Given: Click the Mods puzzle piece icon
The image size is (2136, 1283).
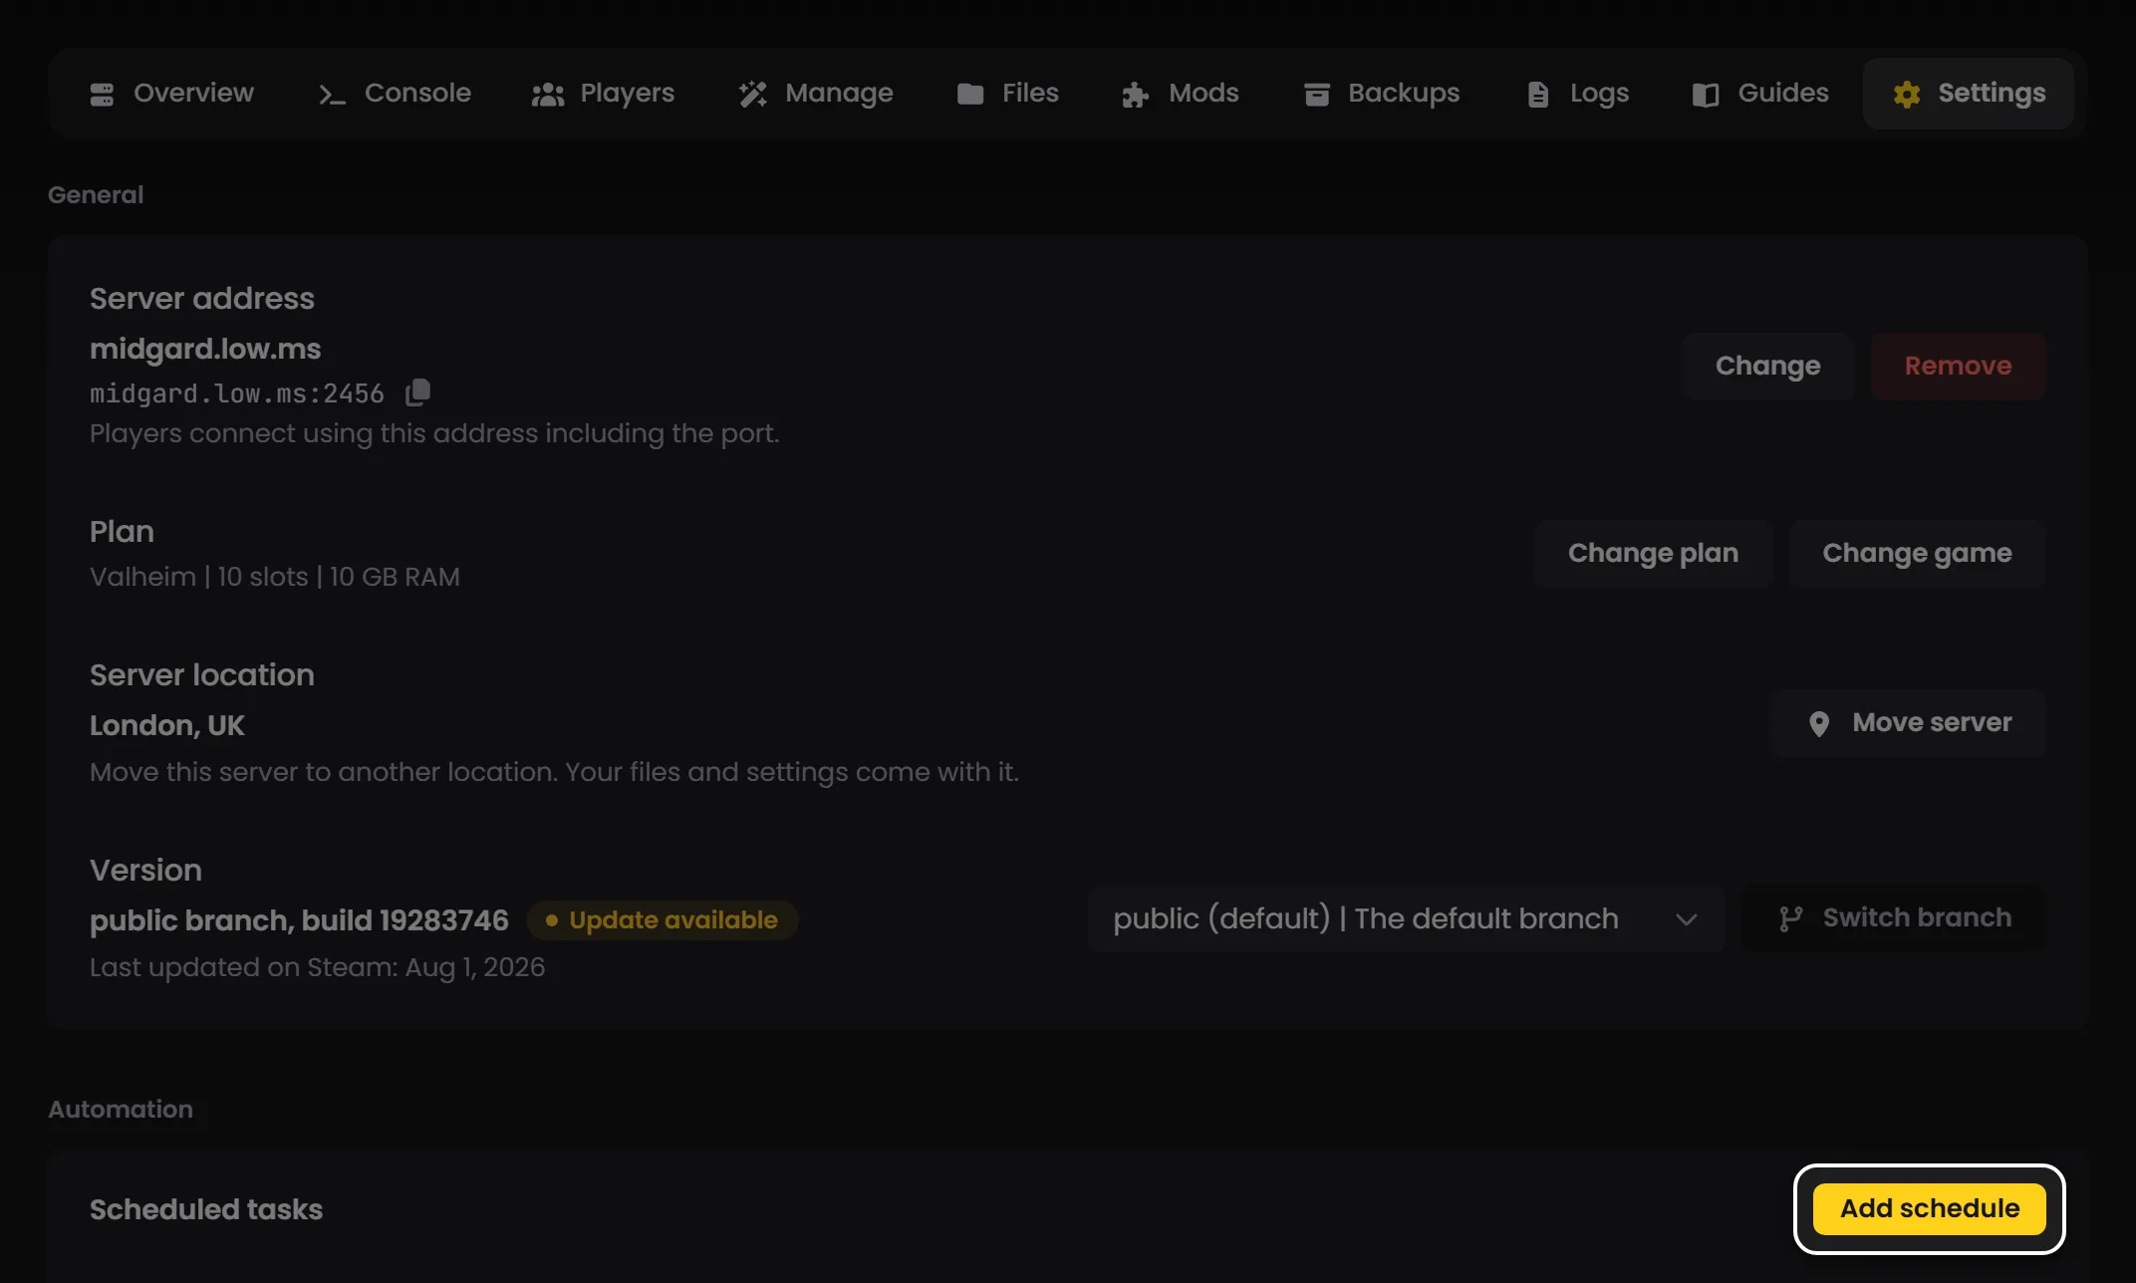Looking at the screenshot, I should click(x=1136, y=94).
